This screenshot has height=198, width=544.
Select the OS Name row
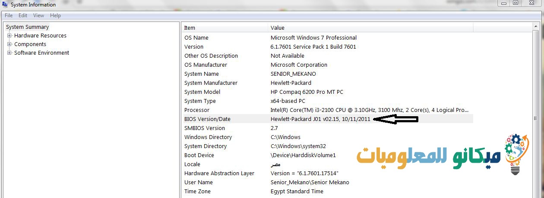(327, 38)
